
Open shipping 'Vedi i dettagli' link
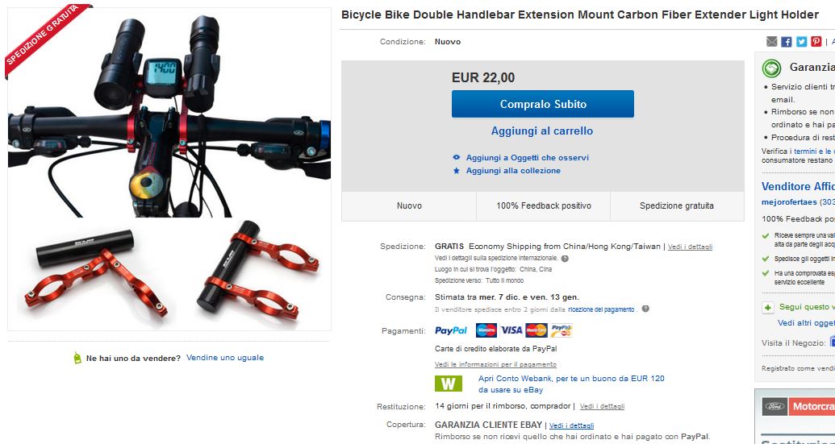coord(690,247)
